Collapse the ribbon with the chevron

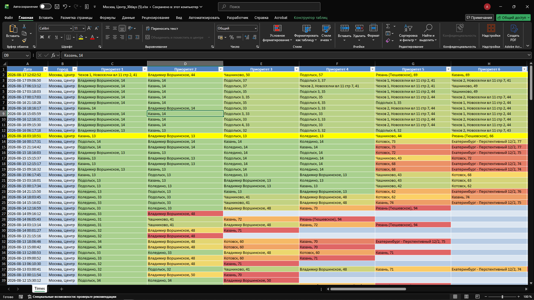[528, 46]
